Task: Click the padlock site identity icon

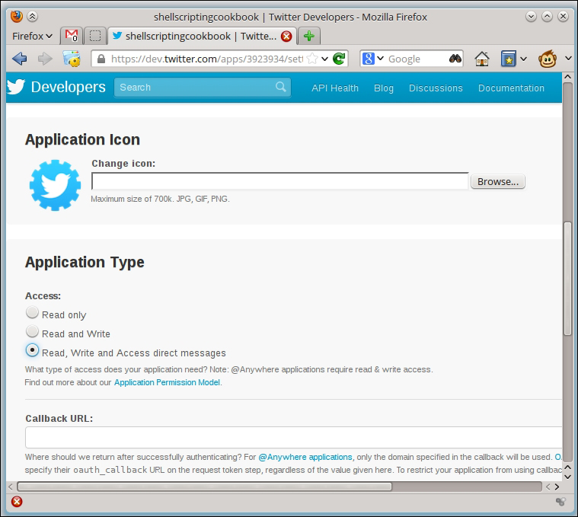Action: point(101,59)
